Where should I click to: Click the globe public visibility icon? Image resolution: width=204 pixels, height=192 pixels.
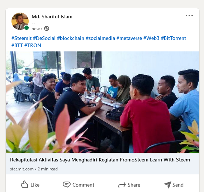(x=47, y=28)
